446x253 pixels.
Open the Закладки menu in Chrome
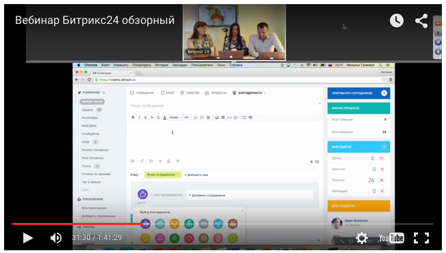179,65
